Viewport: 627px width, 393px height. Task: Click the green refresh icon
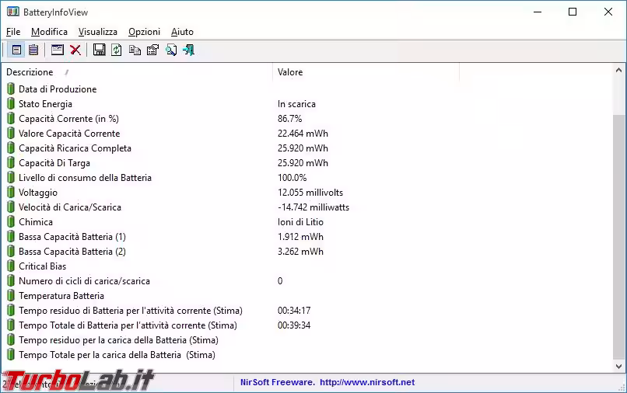[x=117, y=50]
